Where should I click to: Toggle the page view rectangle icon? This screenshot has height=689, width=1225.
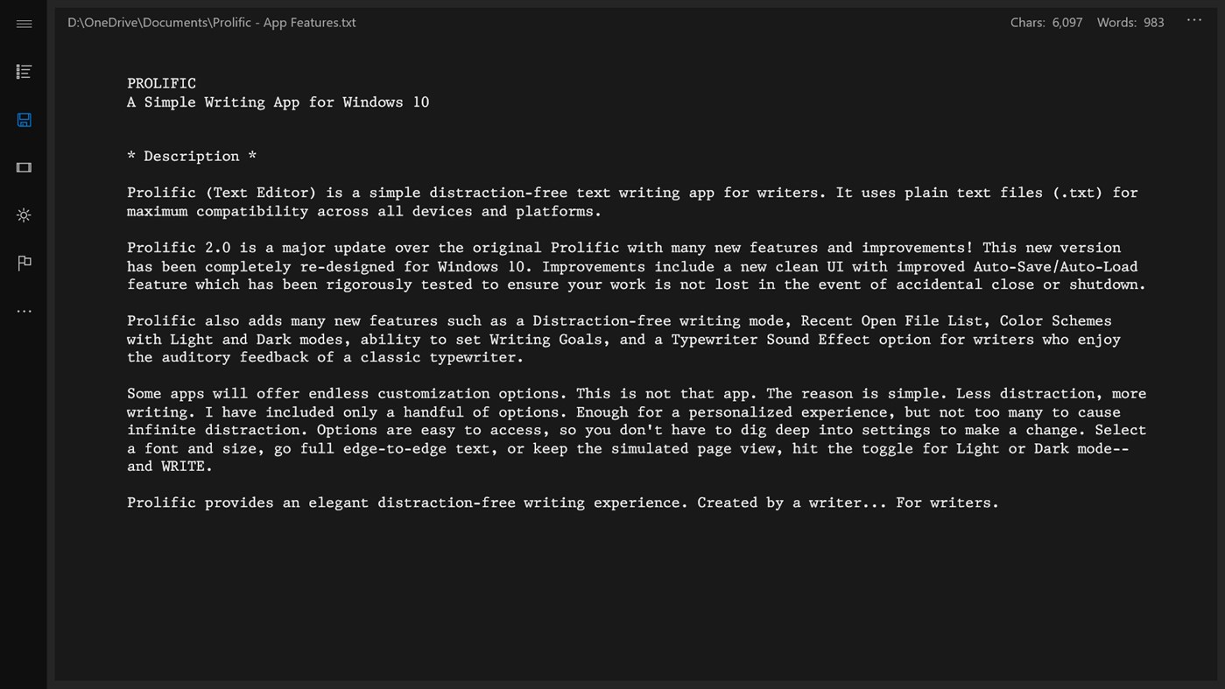[x=24, y=167]
